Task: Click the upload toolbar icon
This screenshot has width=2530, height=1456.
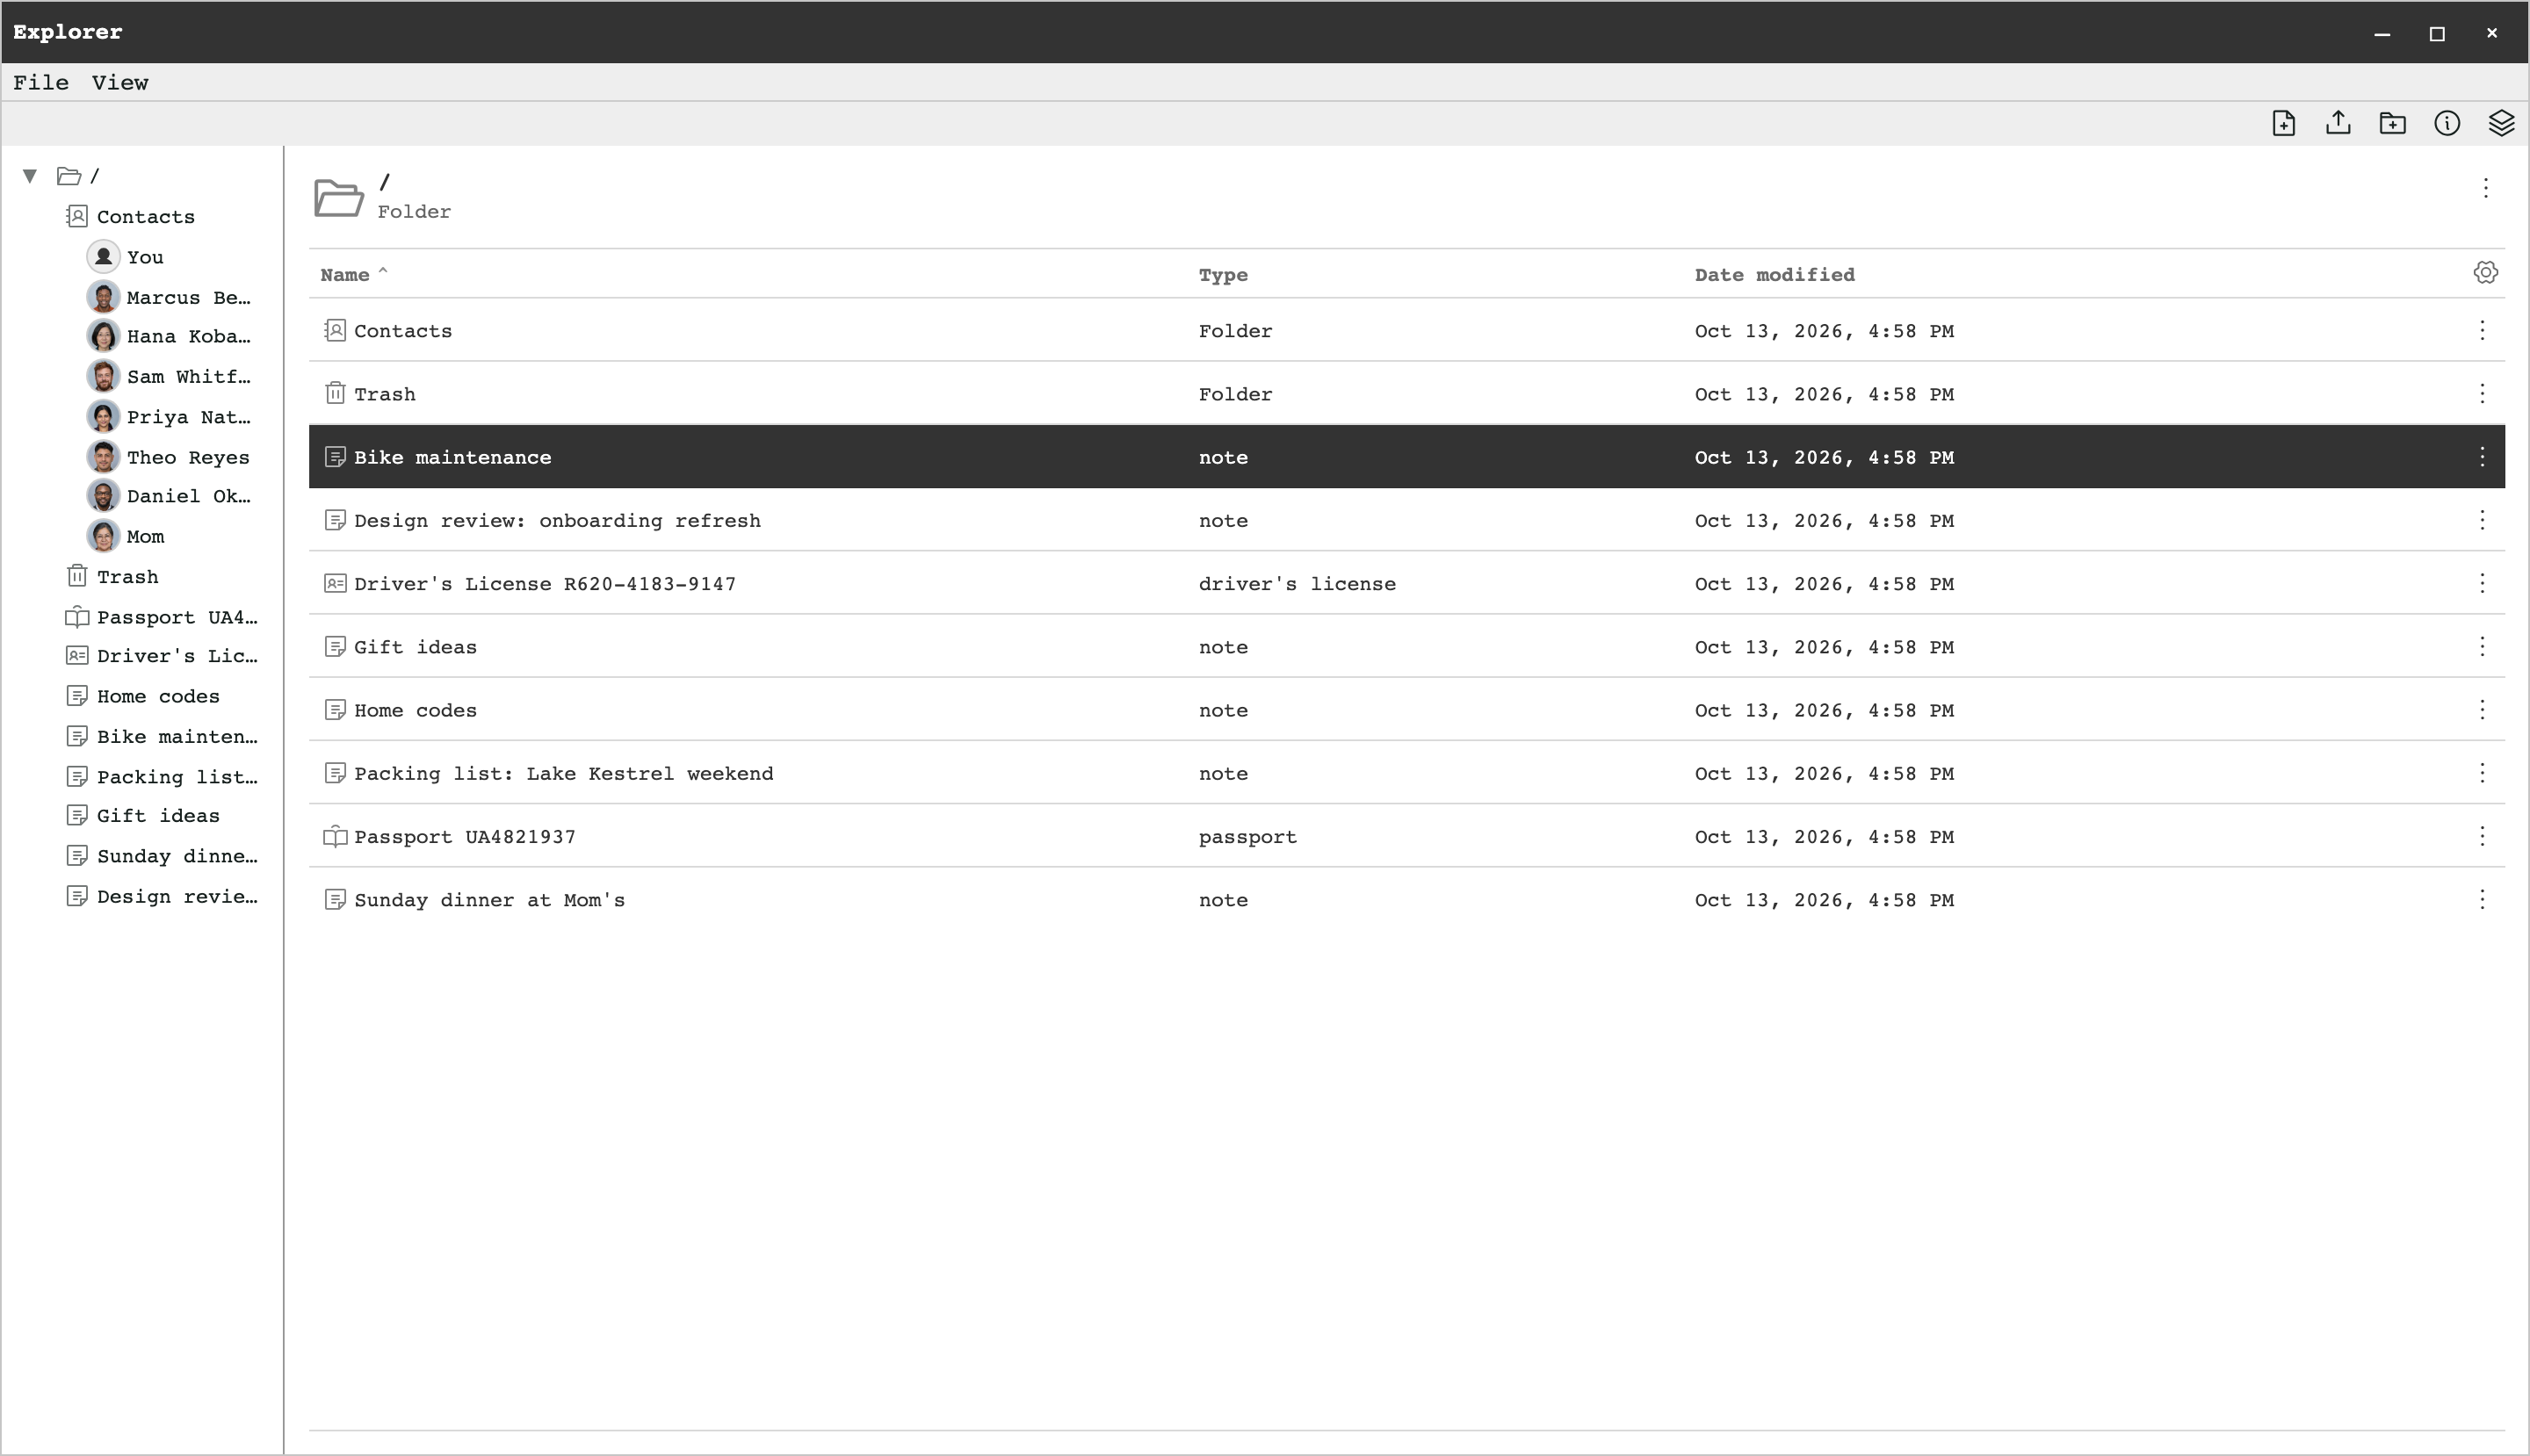Action: click(2338, 123)
